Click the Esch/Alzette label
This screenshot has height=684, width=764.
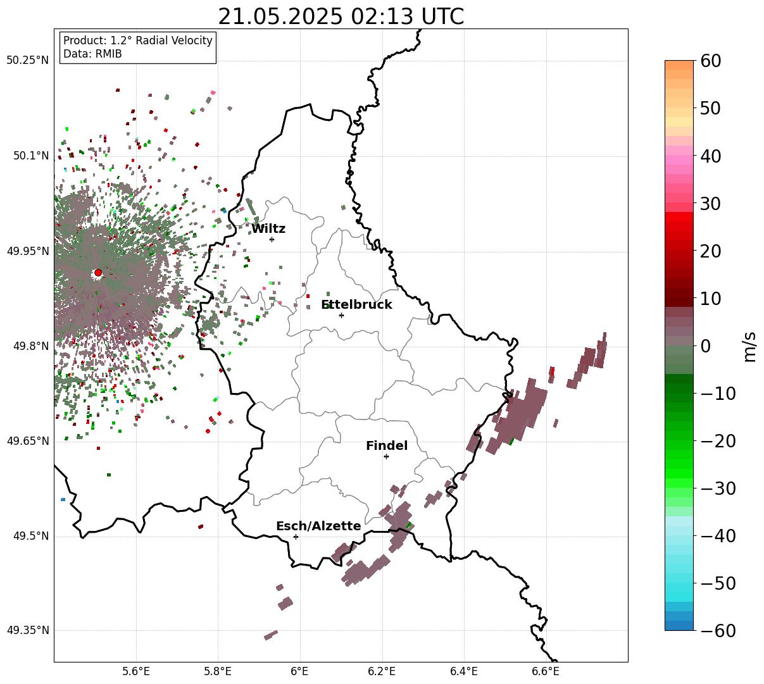click(x=318, y=526)
